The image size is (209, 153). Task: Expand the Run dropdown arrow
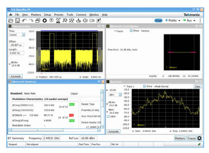pos(194,20)
